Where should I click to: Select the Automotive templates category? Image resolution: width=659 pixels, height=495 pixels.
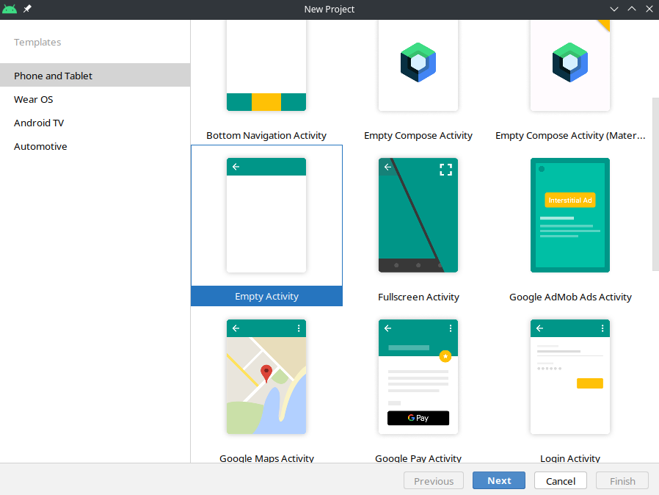[40, 146]
